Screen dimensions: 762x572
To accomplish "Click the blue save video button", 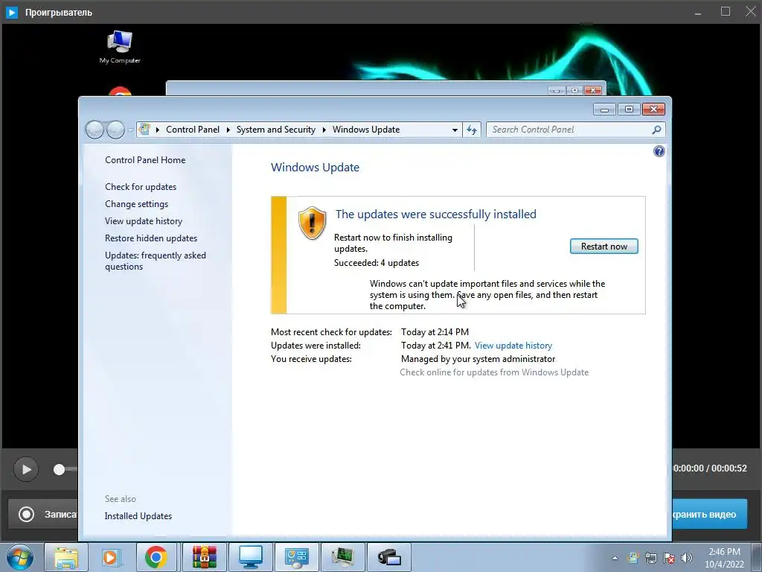I will pyautogui.click(x=709, y=514).
